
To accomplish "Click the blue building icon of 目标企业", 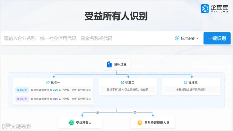I will pos(109,64).
